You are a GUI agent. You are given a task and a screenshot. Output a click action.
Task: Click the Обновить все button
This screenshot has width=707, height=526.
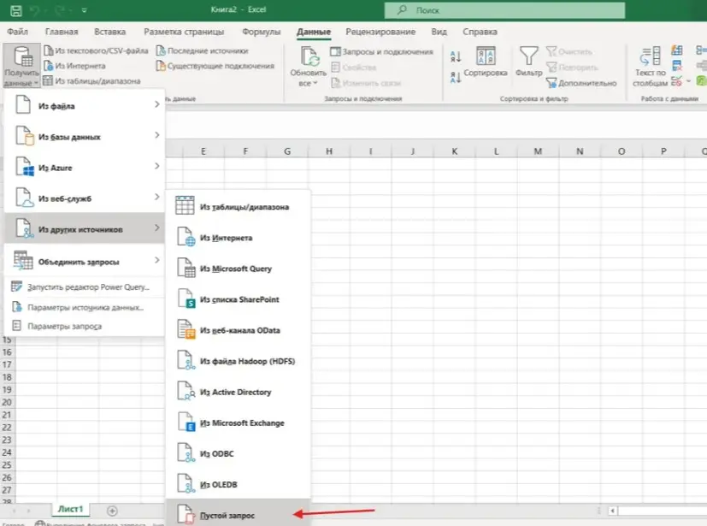(x=309, y=67)
